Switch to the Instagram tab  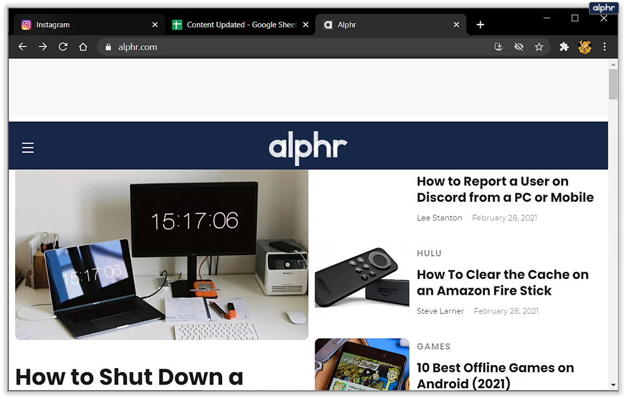click(89, 25)
